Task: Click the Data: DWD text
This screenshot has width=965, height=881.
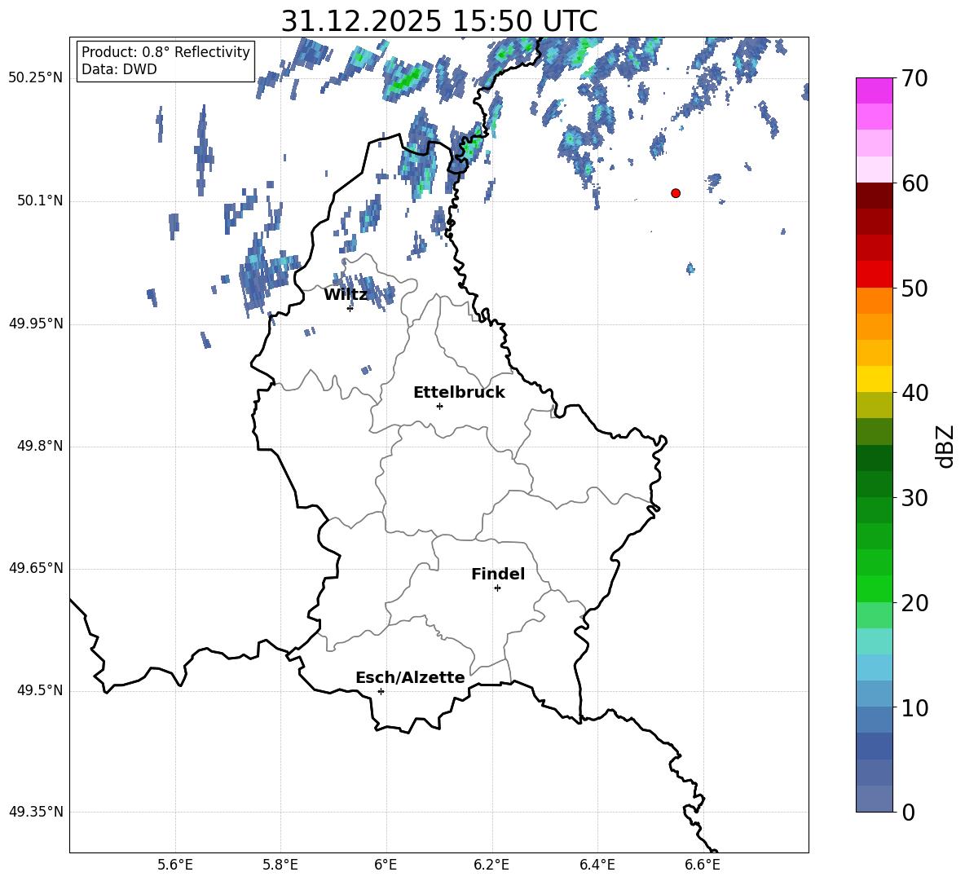Action: [x=119, y=69]
